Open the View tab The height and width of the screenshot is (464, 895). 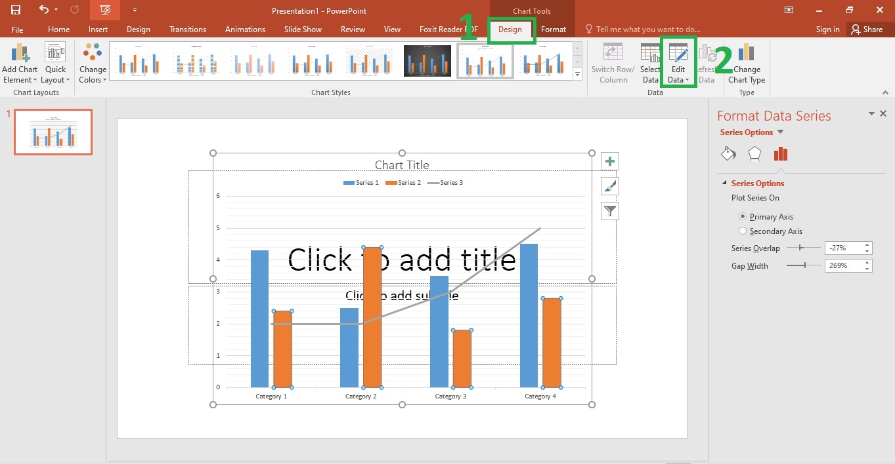click(x=392, y=29)
